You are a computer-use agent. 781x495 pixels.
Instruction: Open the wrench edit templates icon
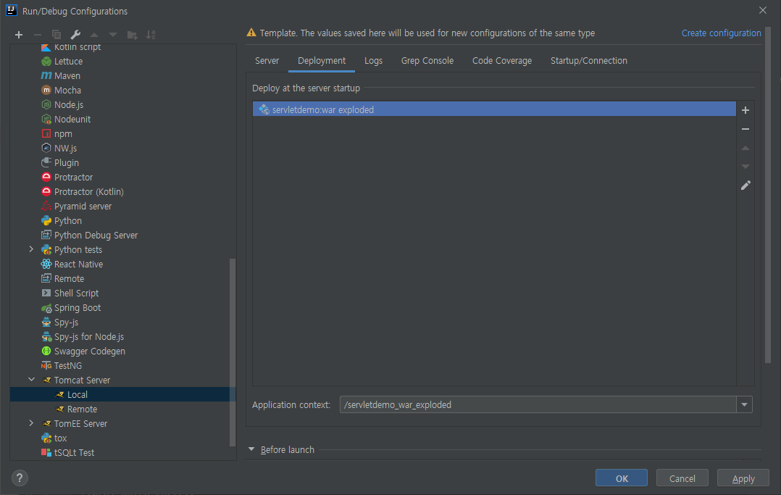(x=75, y=35)
